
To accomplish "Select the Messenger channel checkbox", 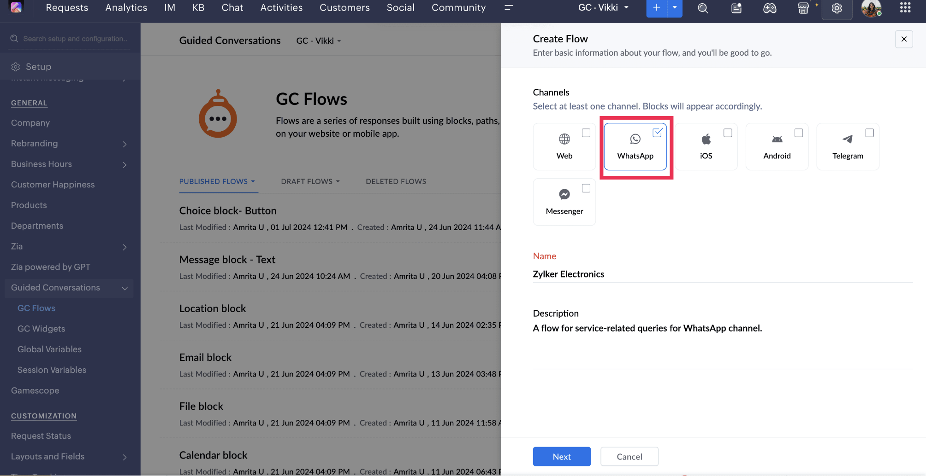I will pyautogui.click(x=586, y=188).
